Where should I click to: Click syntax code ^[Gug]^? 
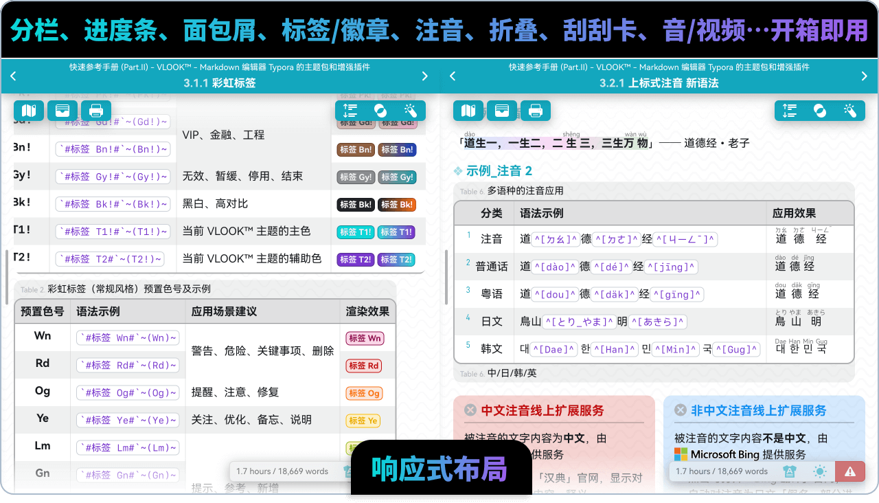pos(738,349)
